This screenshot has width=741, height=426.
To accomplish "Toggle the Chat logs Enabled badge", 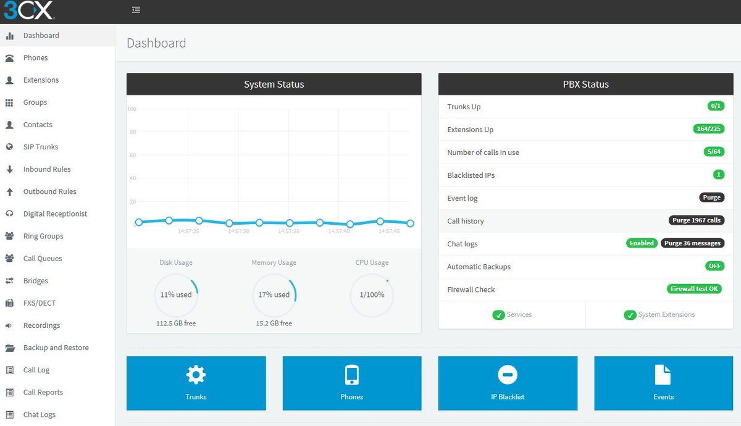I will point(642,243).
